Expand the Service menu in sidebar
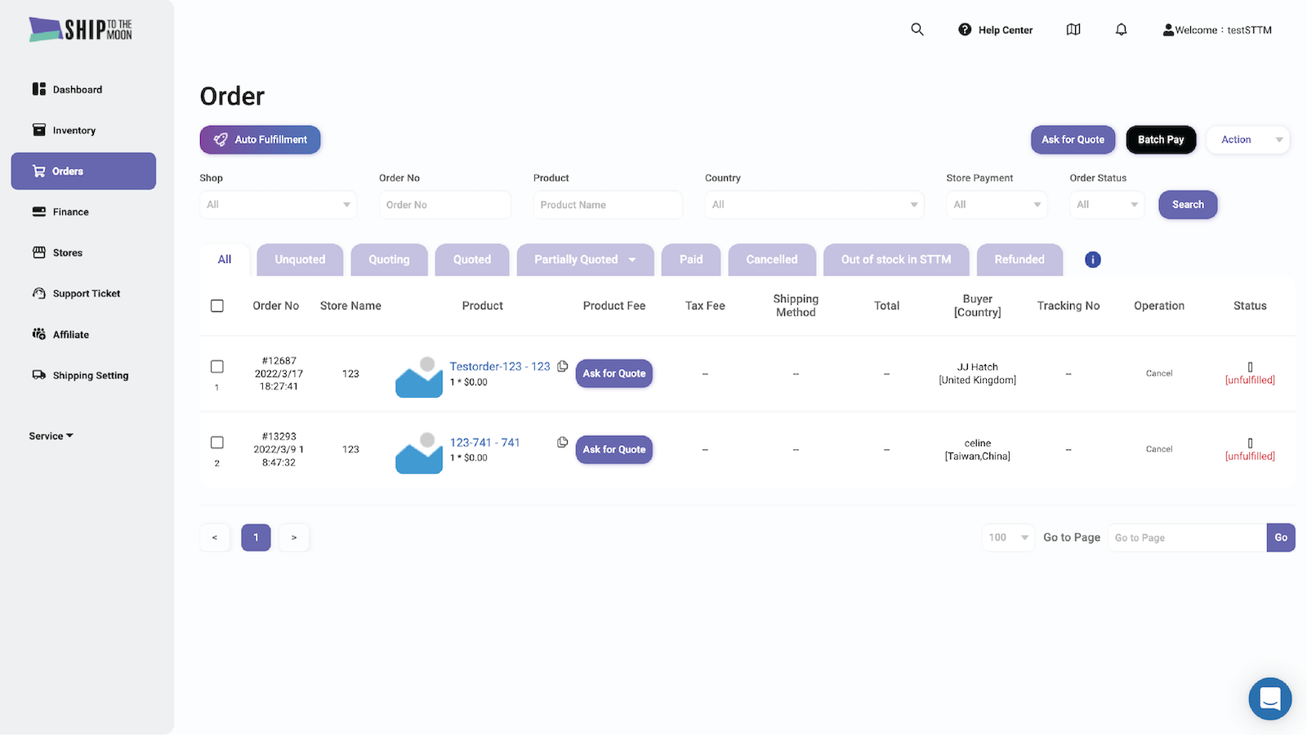 pyautogui.click(x=51, y=436)
